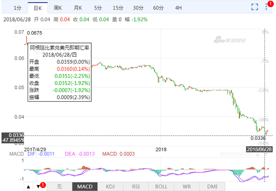
Task: Click the 2018/06/28 date marker on axis
Action: point(259,149)
